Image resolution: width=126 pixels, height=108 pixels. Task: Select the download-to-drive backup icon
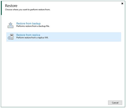[x=10, y=25]
